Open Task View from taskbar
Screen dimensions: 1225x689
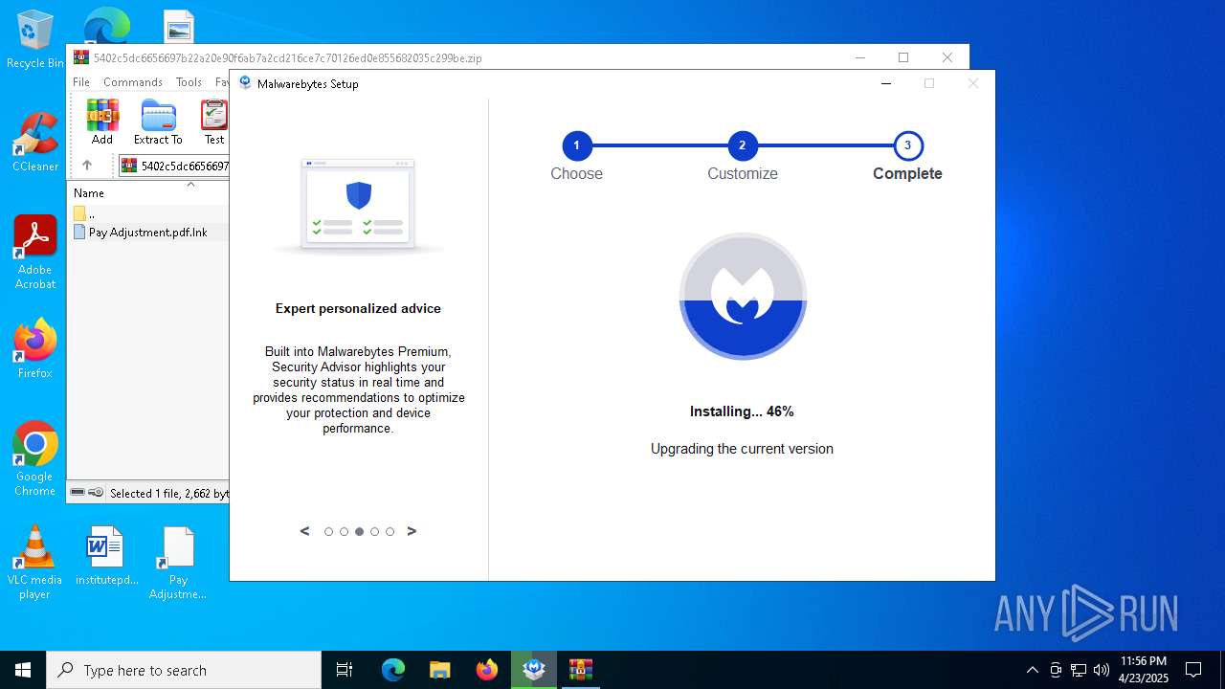click(x=345, y=670)
